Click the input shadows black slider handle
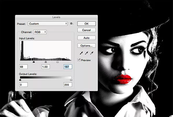 click(x=33, y=62)
